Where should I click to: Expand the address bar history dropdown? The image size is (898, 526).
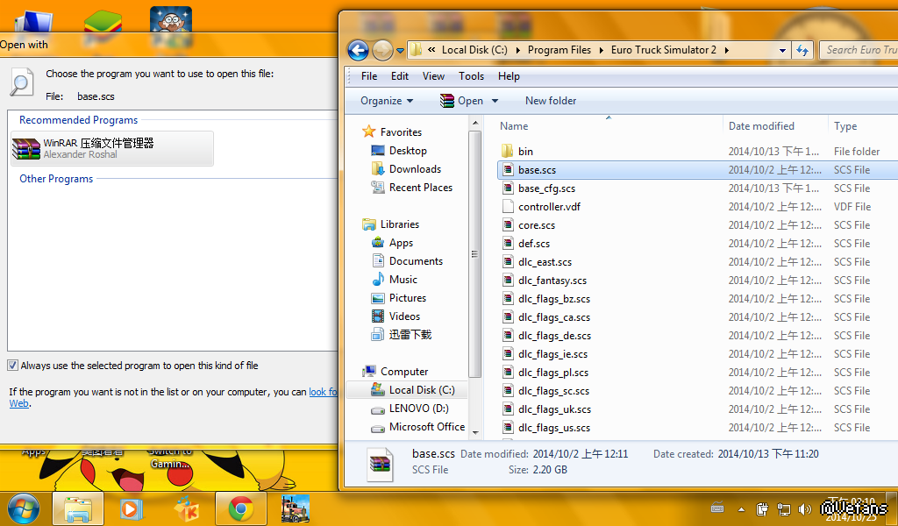tap(783, 50)
